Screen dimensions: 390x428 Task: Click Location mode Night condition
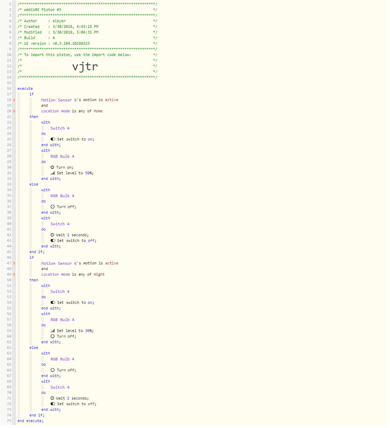73,275
